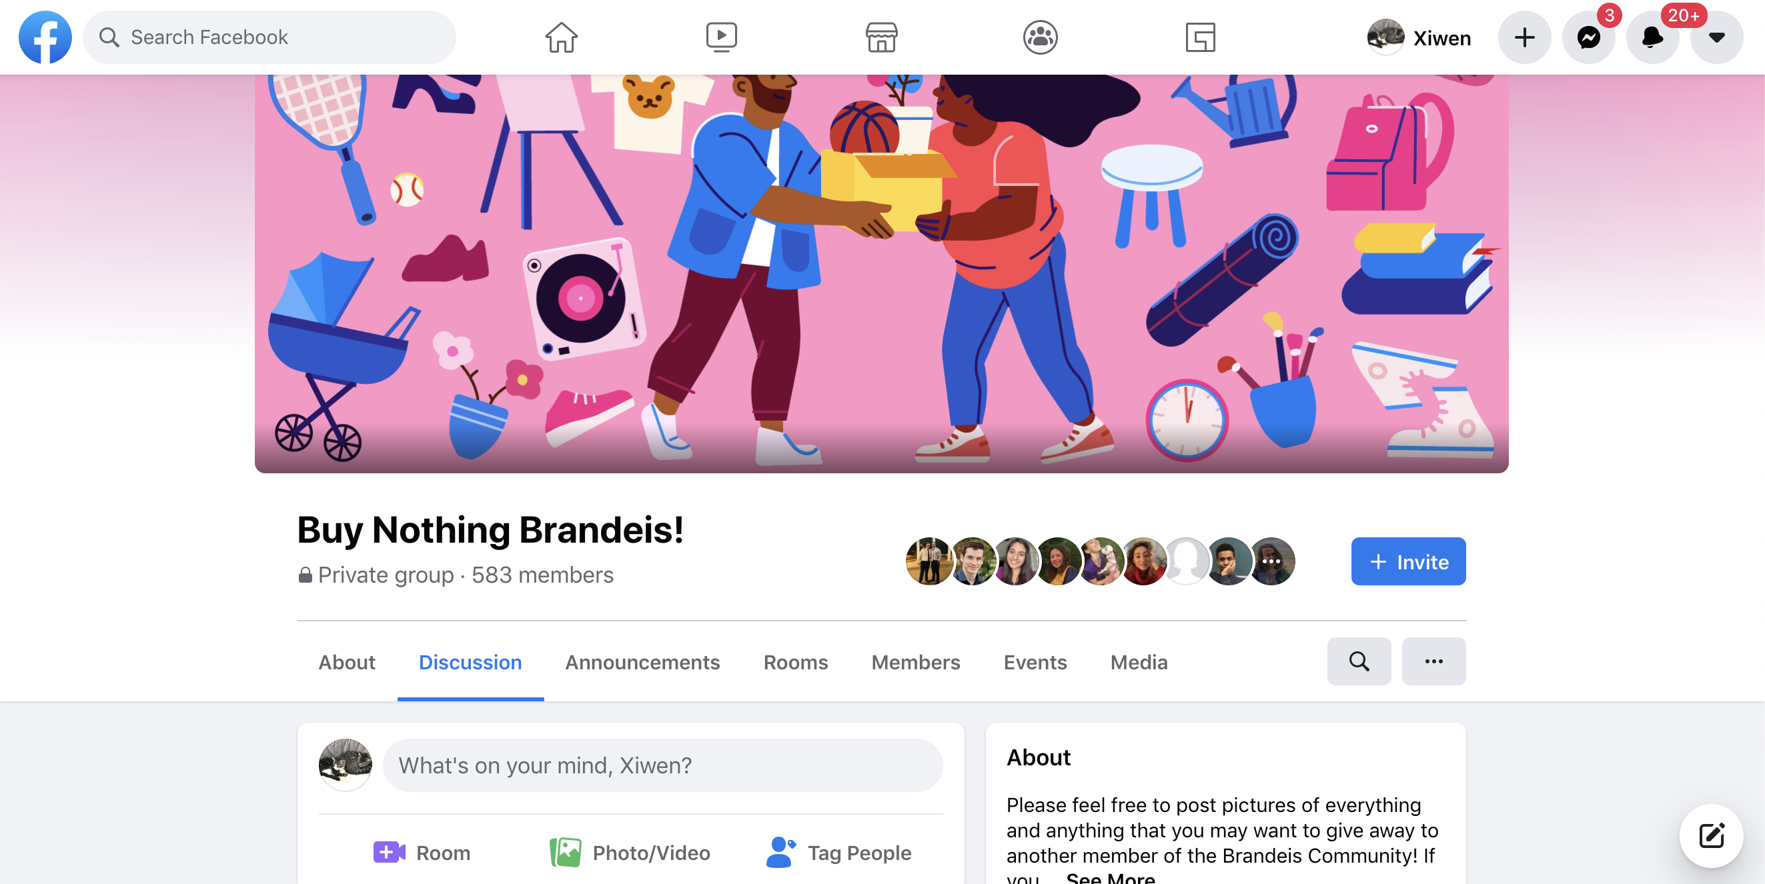
Task: Open the notifications bell icon
Action: click(x=1652, y=37)
